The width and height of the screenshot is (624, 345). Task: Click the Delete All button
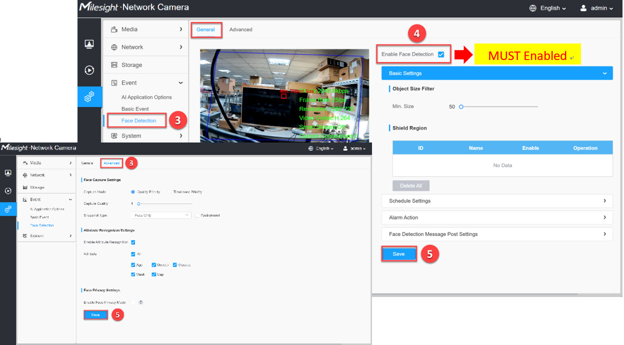(x=410, y=186)
